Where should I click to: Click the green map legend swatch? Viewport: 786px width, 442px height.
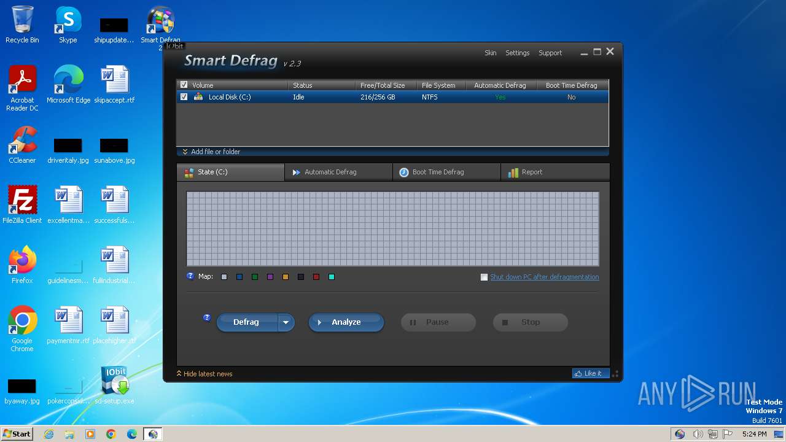[x=255, y=277]
